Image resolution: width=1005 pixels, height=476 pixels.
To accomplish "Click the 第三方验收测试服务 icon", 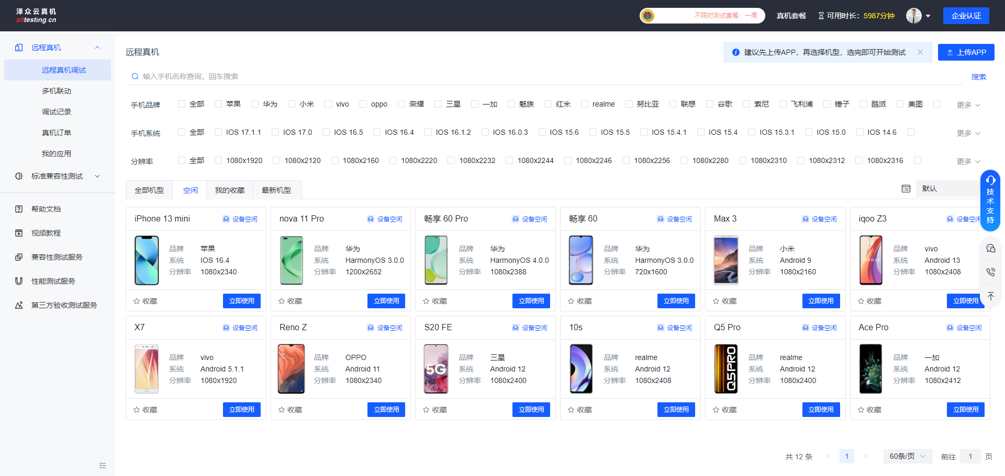I will pos(19,305).
